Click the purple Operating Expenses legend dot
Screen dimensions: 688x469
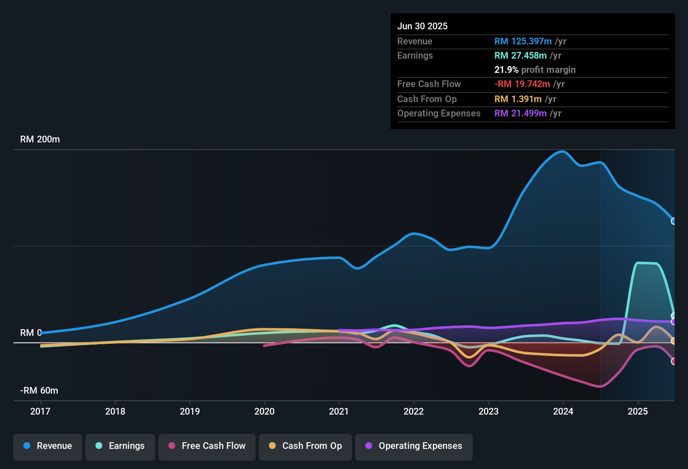click(x=368, y=446)
